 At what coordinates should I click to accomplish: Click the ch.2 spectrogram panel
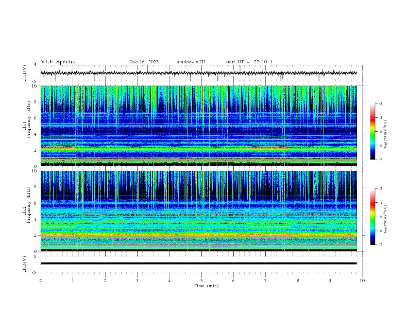(198, 211)
